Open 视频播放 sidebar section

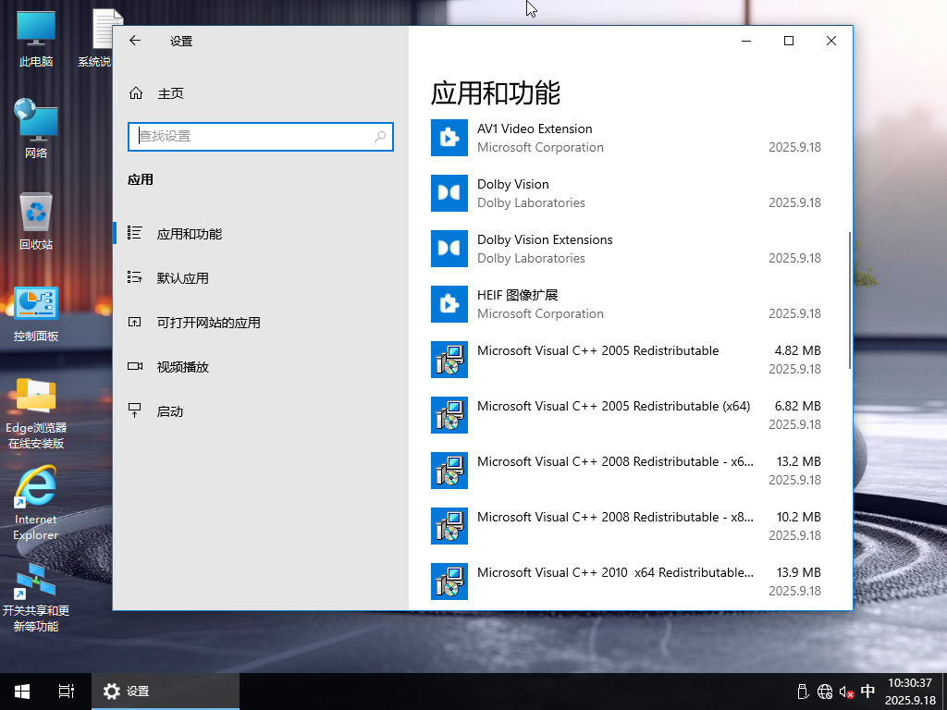(x=261, y=367)
